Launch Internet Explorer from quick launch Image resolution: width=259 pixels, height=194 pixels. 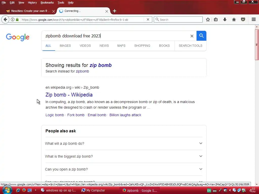pos(18,190)
